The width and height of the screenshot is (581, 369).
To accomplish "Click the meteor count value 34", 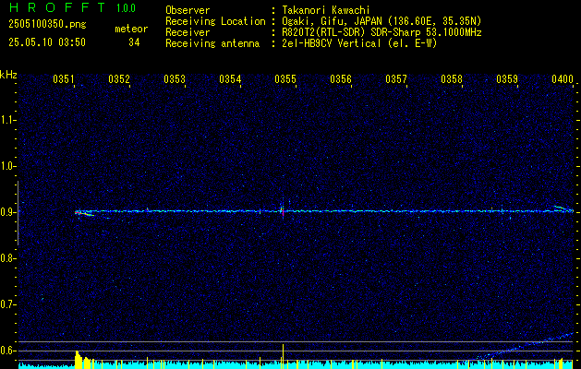I will click(134, 42).
